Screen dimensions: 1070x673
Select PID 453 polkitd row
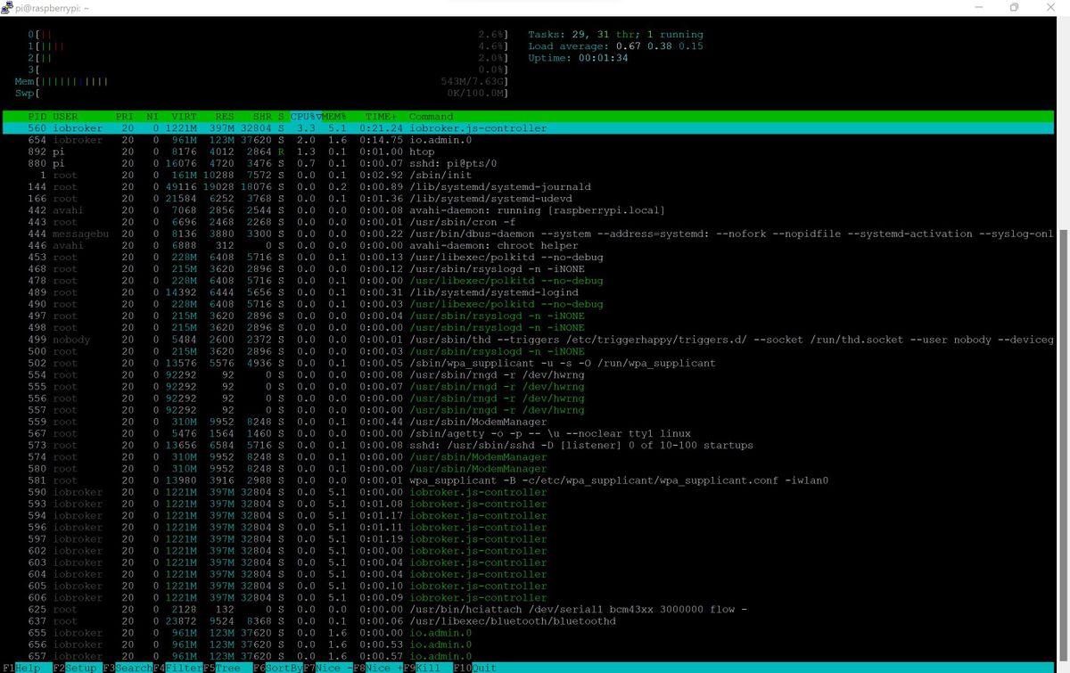coord(530,257)
